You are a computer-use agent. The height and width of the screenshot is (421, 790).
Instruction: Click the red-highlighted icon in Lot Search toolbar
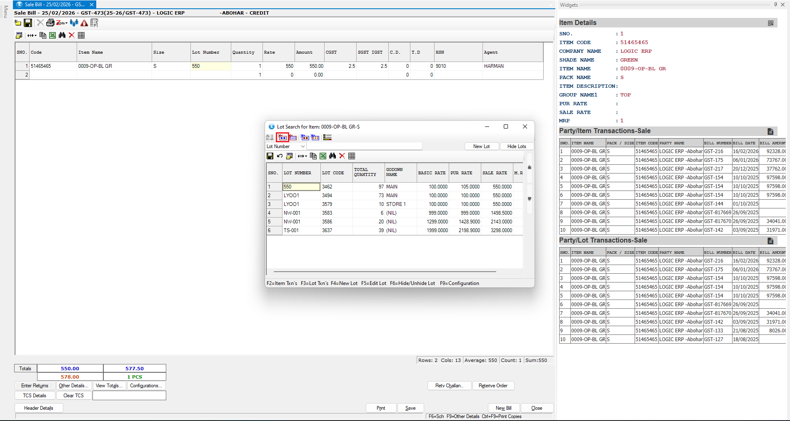(x=283, y=137)
